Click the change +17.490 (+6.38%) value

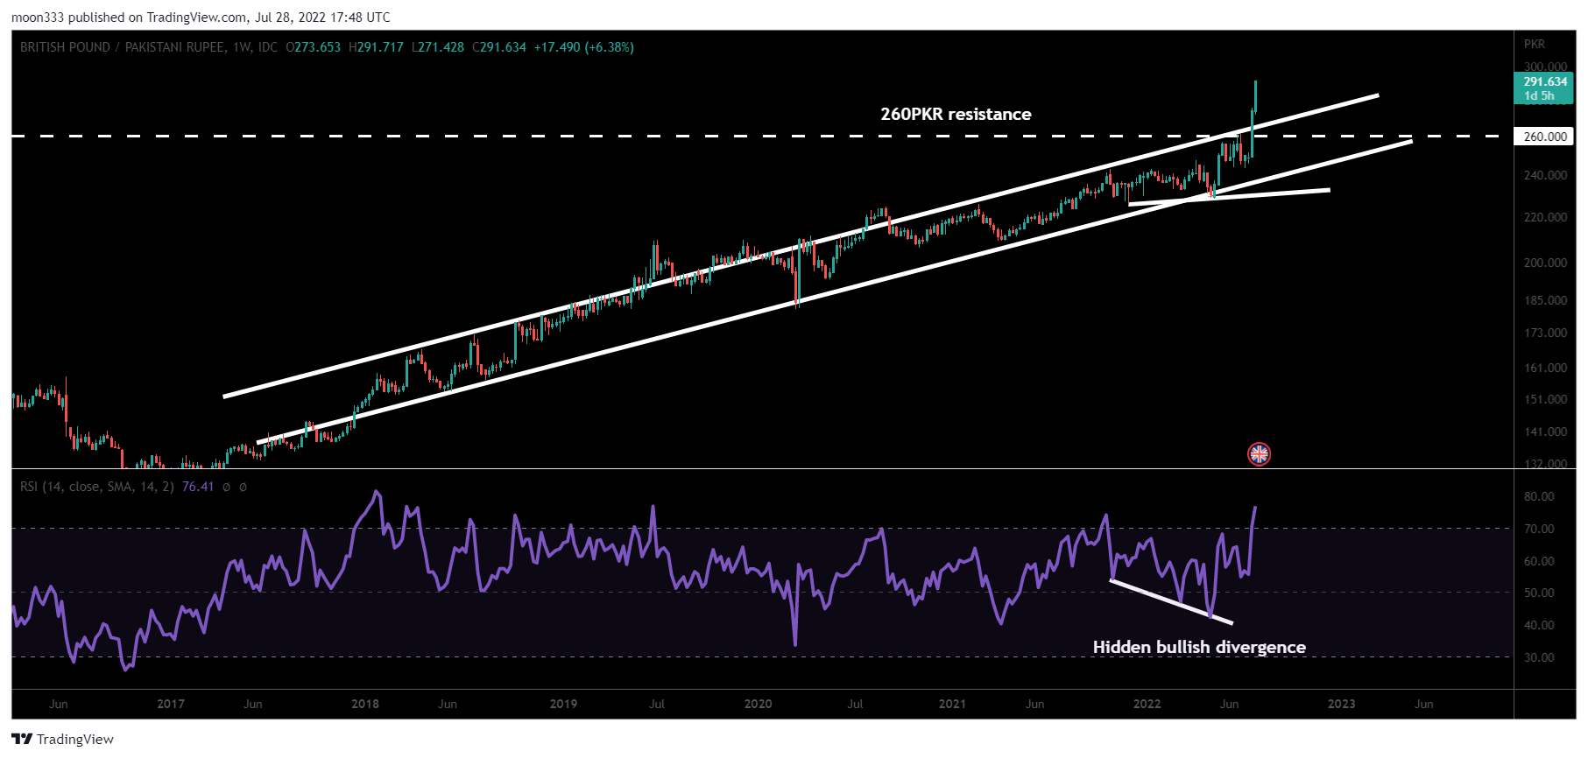tap(584, 47)
